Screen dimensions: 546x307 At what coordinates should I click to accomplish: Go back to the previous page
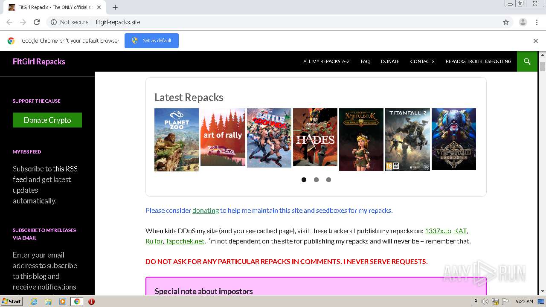(x=9, y=22)
